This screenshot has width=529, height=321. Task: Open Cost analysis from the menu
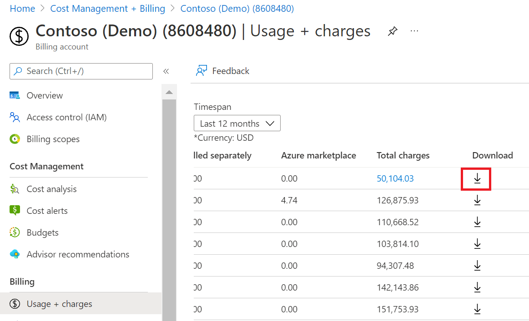[51, 189]
